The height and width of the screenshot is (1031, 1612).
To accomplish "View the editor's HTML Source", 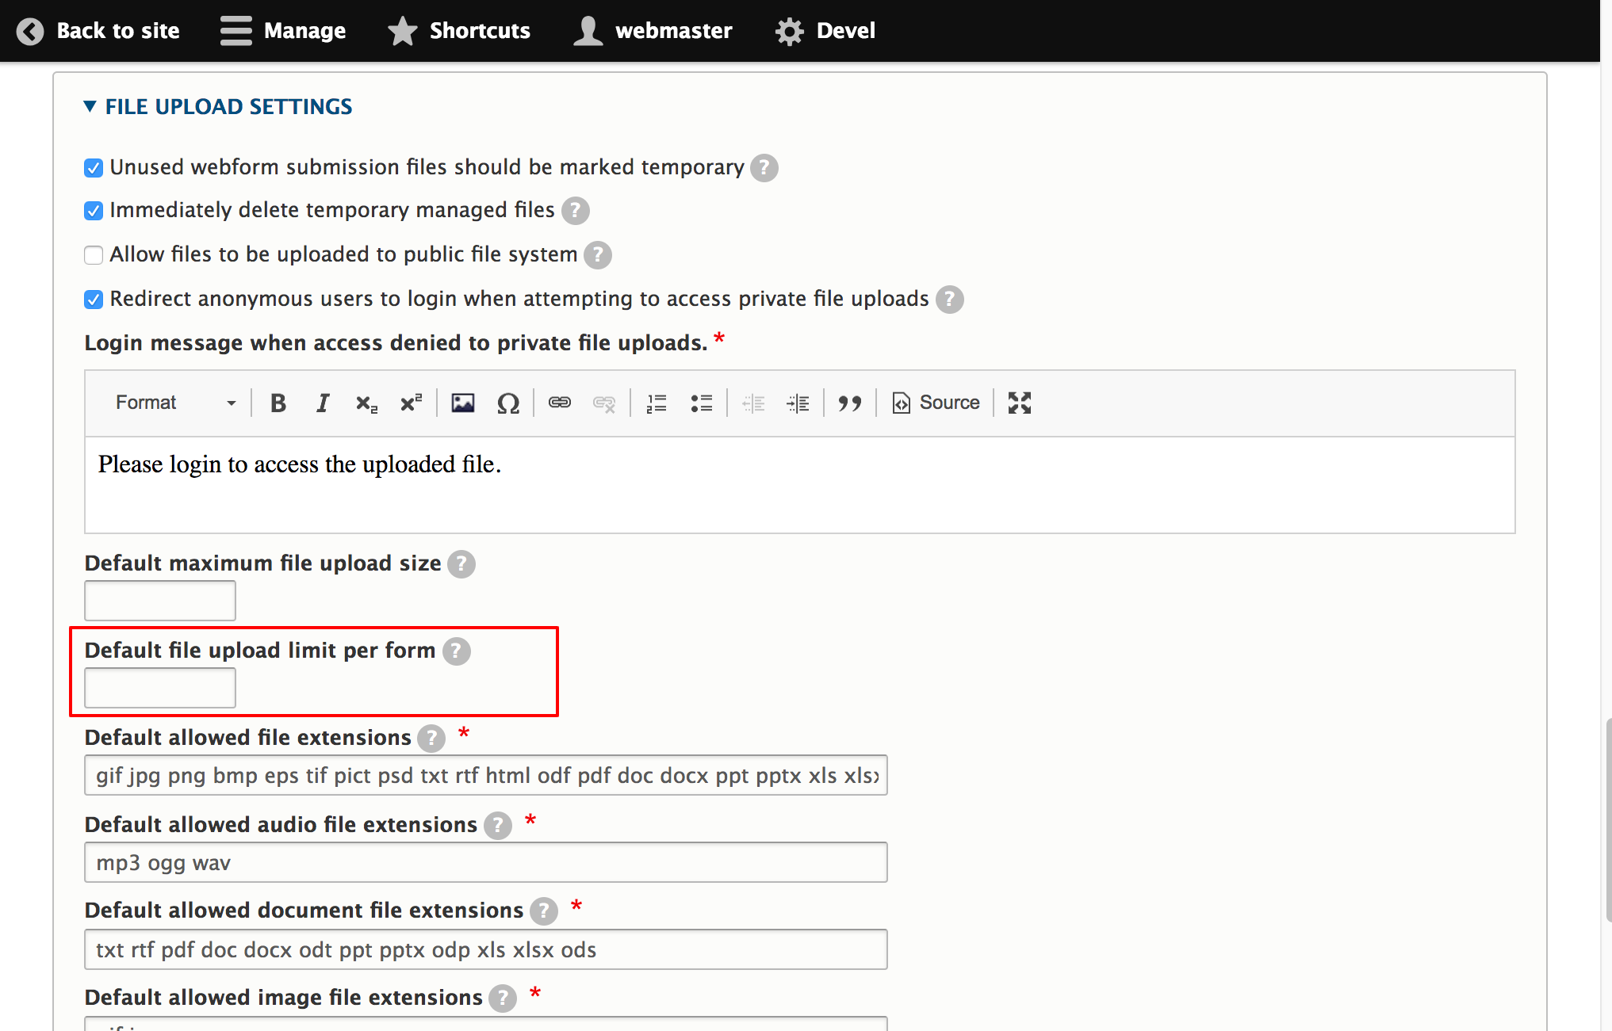I will pos(935,403).
